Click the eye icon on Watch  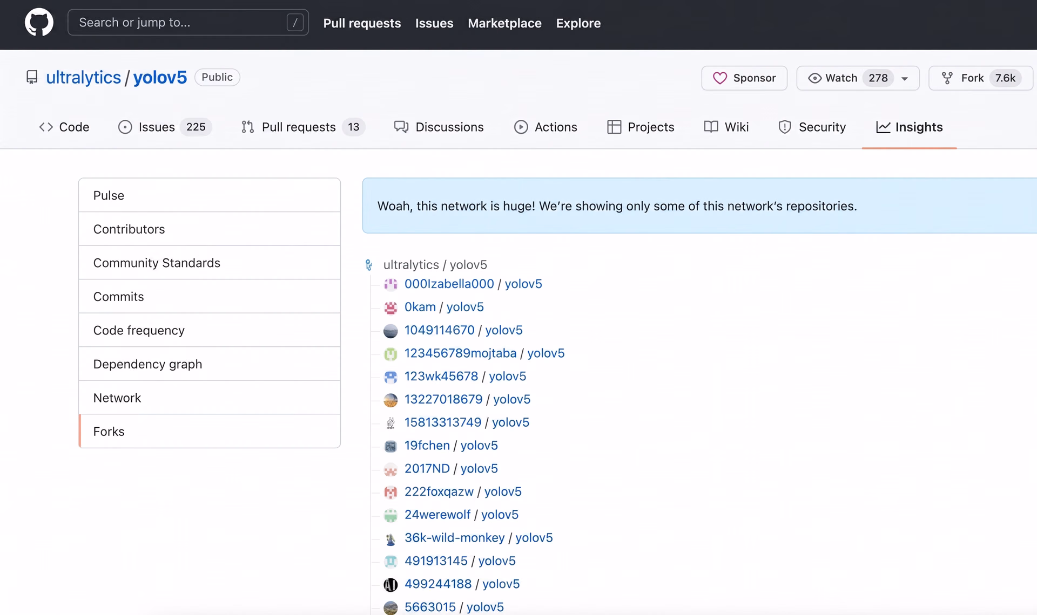(x=814, y=78)
